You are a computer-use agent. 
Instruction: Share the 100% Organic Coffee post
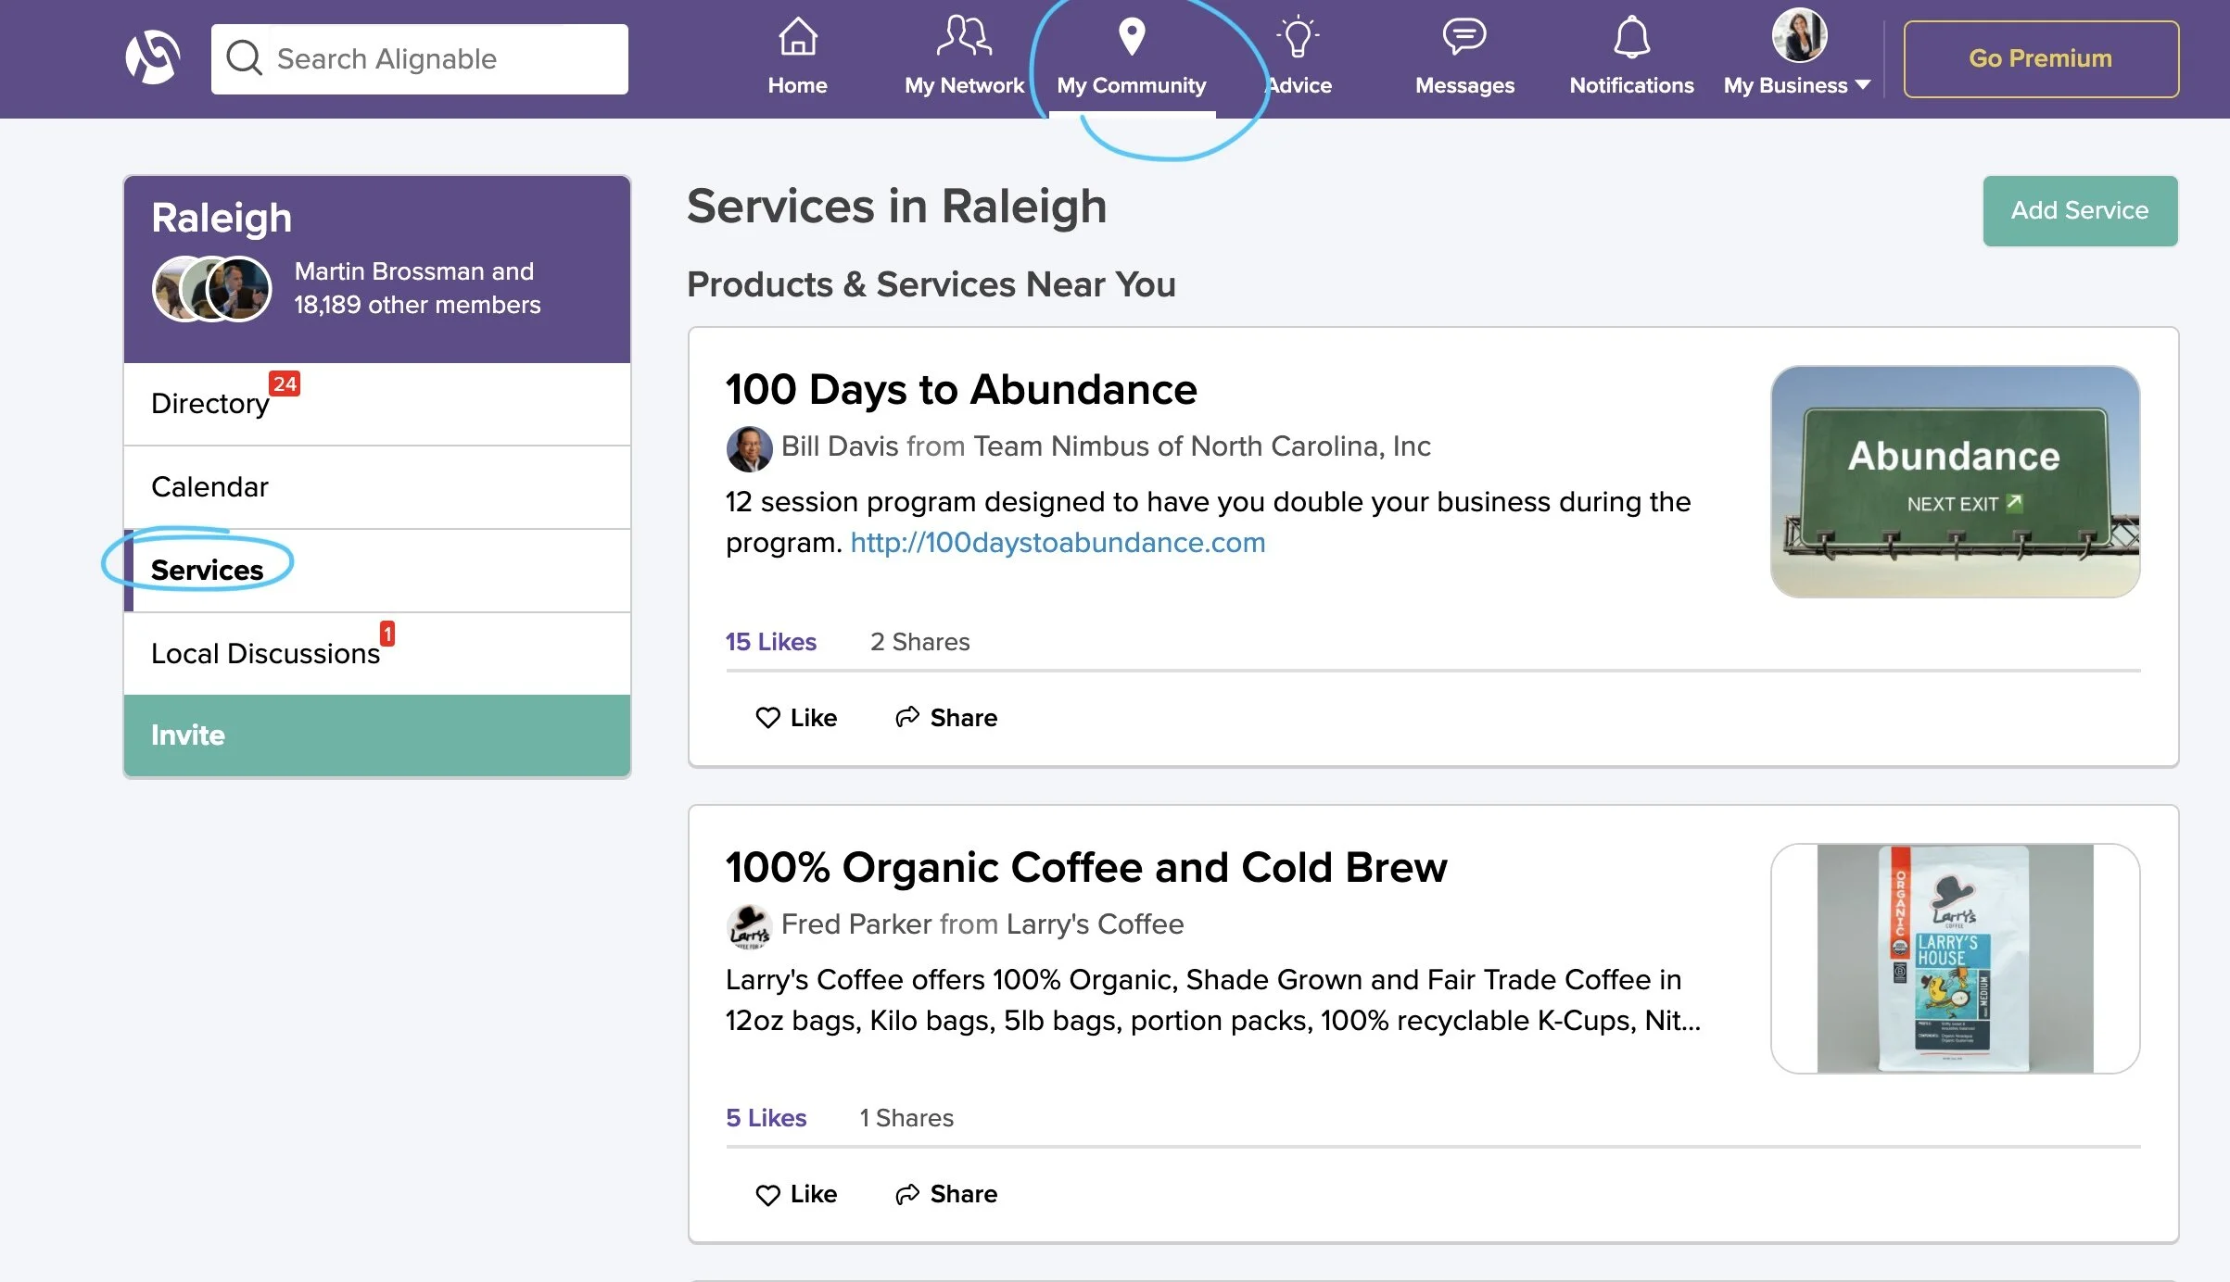(x=945, y=1193)
